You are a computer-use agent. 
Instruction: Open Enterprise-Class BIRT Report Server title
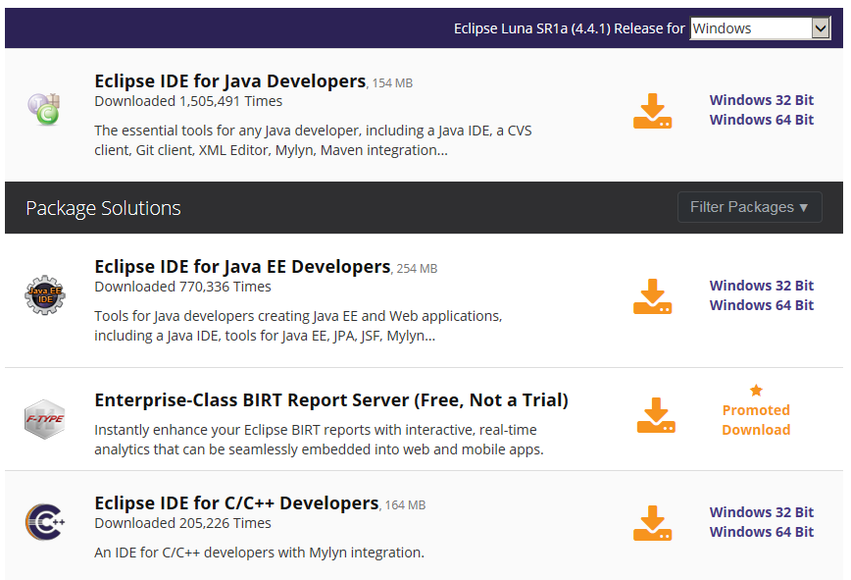tap(331, 400)
